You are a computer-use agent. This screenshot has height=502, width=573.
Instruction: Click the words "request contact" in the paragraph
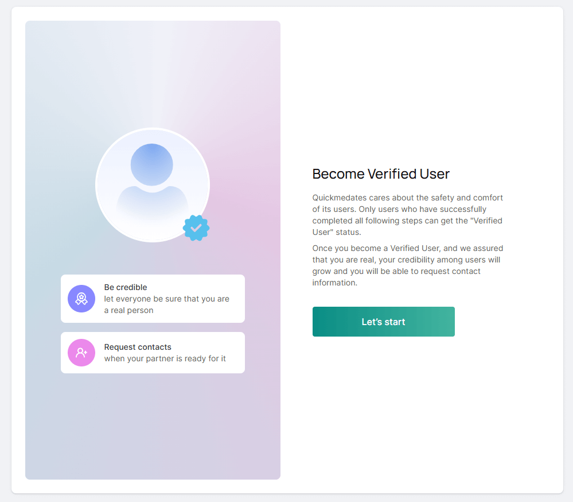[x=453, y=271]
